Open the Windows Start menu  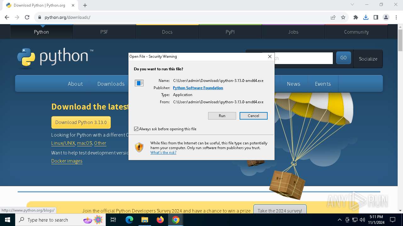[8, 220]
